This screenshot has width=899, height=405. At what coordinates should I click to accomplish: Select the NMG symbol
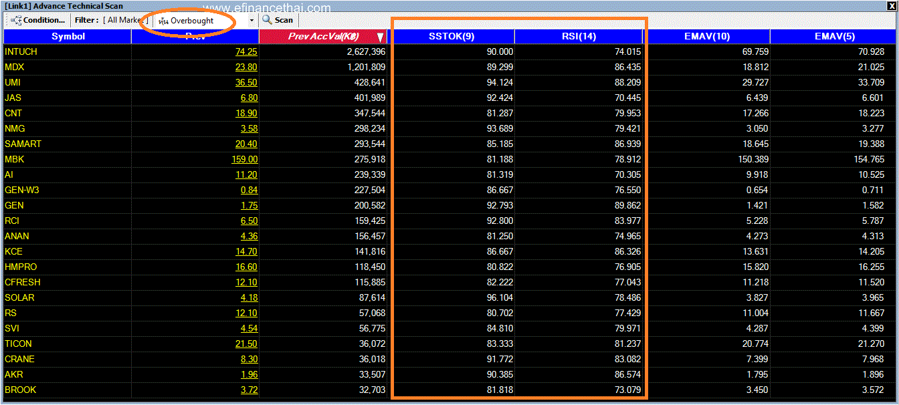15,128
